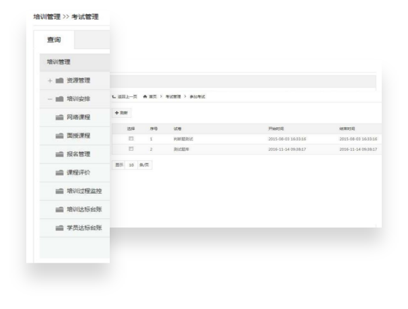Click the folder icon beside 培训过程监控
This screenshot has height=309, width=408.
(61, 191)
